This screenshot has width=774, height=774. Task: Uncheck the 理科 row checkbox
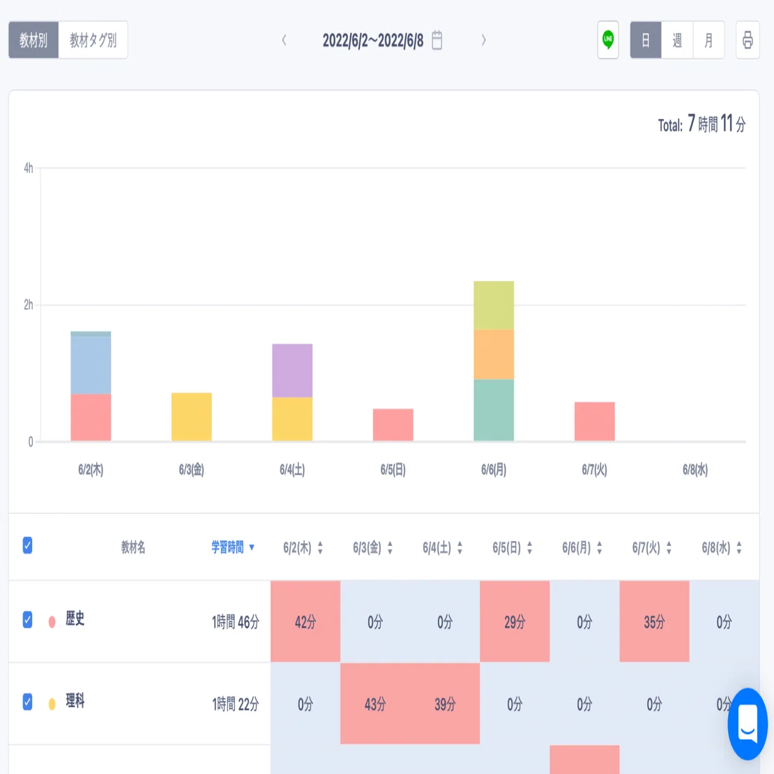click(28, 701)
